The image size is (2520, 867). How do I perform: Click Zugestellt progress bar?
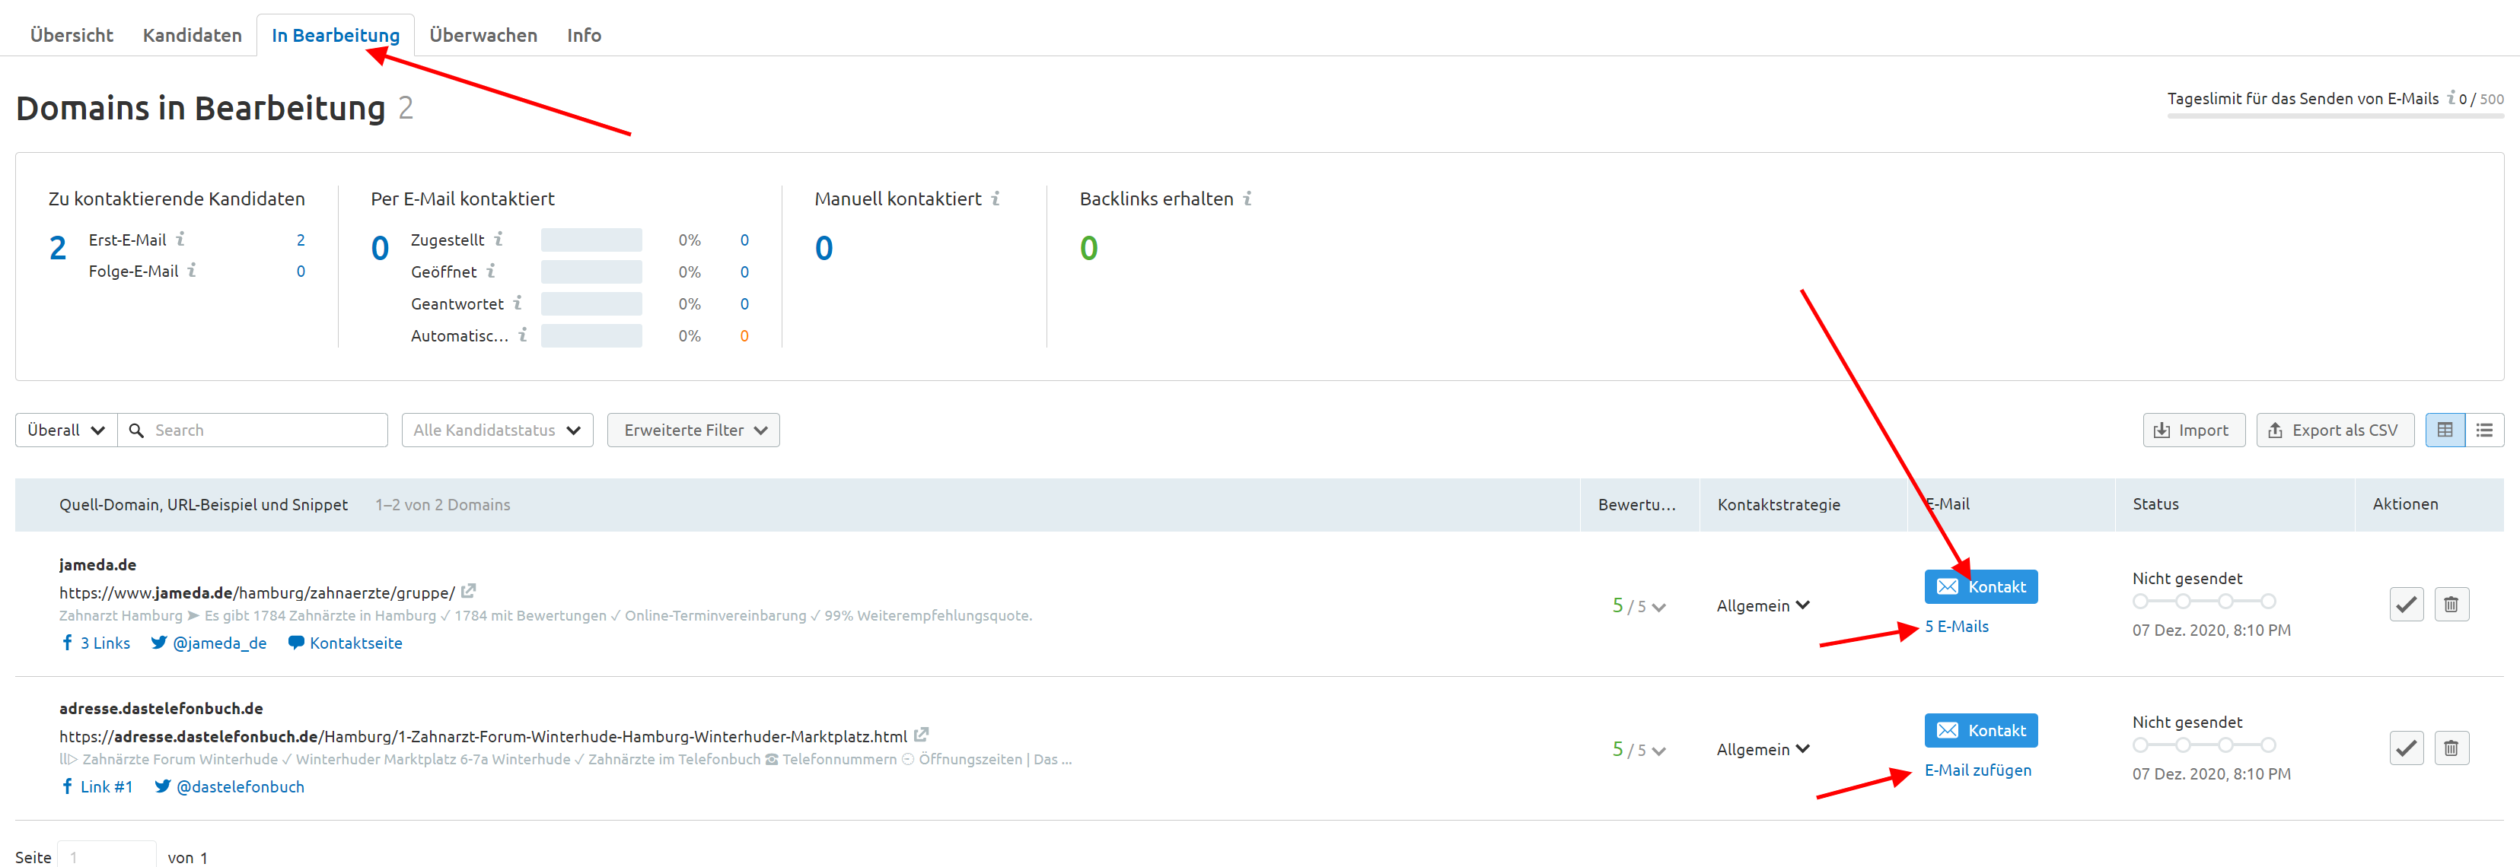591,240
